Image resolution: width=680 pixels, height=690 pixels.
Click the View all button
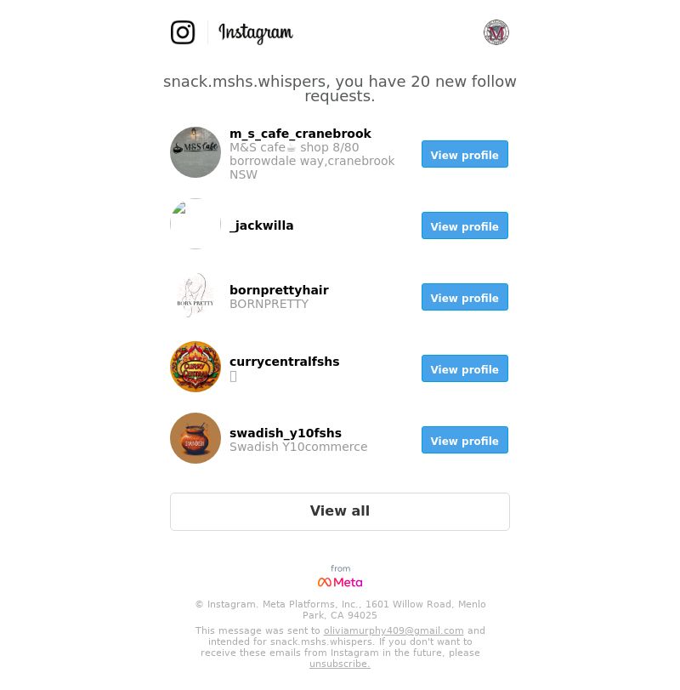click(x=340, y=511)
